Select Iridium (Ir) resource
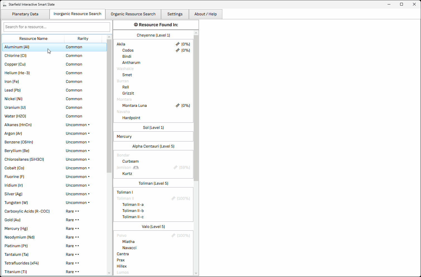The height and width of the screenshot is (277, 421). pyautogui.click(x=54, y=185)
